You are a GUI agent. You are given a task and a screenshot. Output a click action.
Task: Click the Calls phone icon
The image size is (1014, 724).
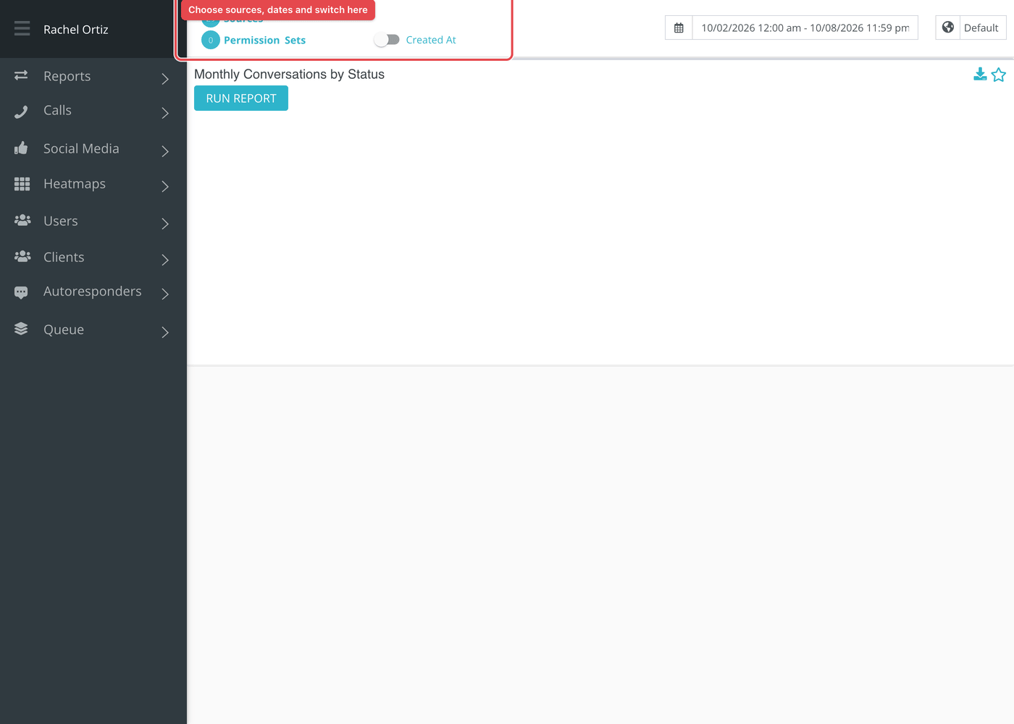[21, 111]
